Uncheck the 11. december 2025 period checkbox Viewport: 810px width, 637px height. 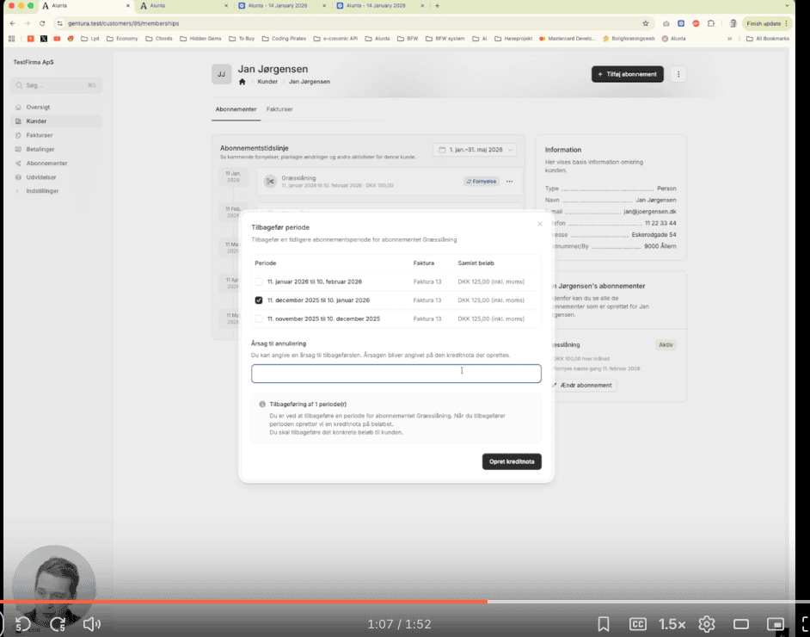point(259,300)
